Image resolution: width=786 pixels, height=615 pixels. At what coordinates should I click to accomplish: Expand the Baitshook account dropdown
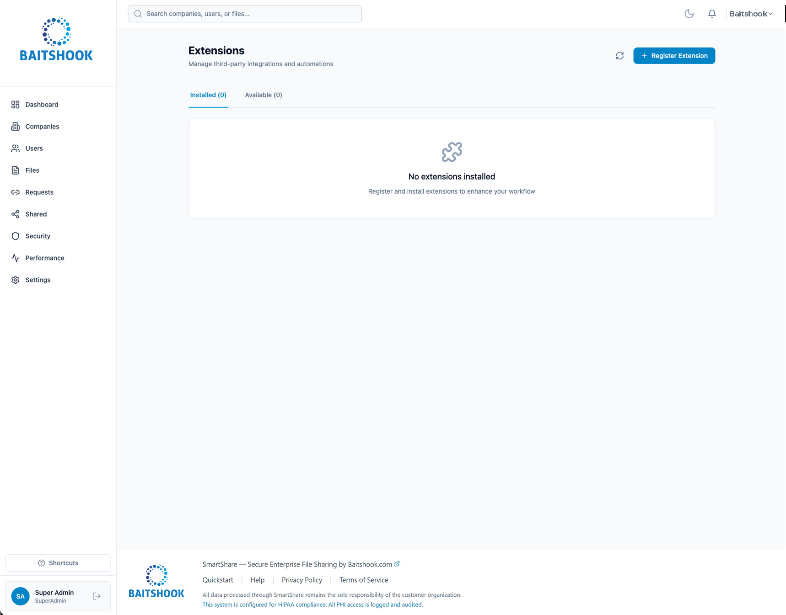[751, 14]
